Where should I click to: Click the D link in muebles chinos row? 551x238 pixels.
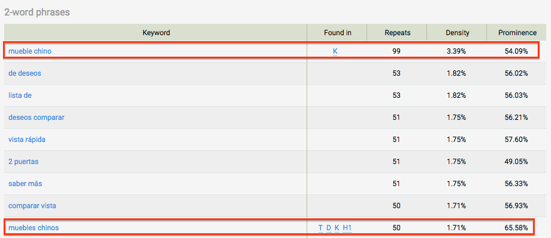[x=329, y=228]
